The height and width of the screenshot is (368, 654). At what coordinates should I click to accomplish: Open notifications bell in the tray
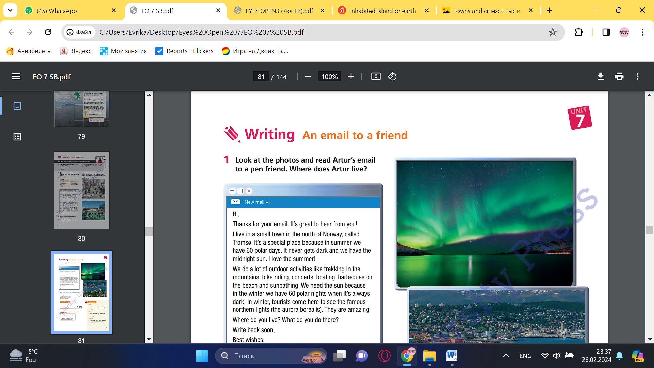point(620,356)
